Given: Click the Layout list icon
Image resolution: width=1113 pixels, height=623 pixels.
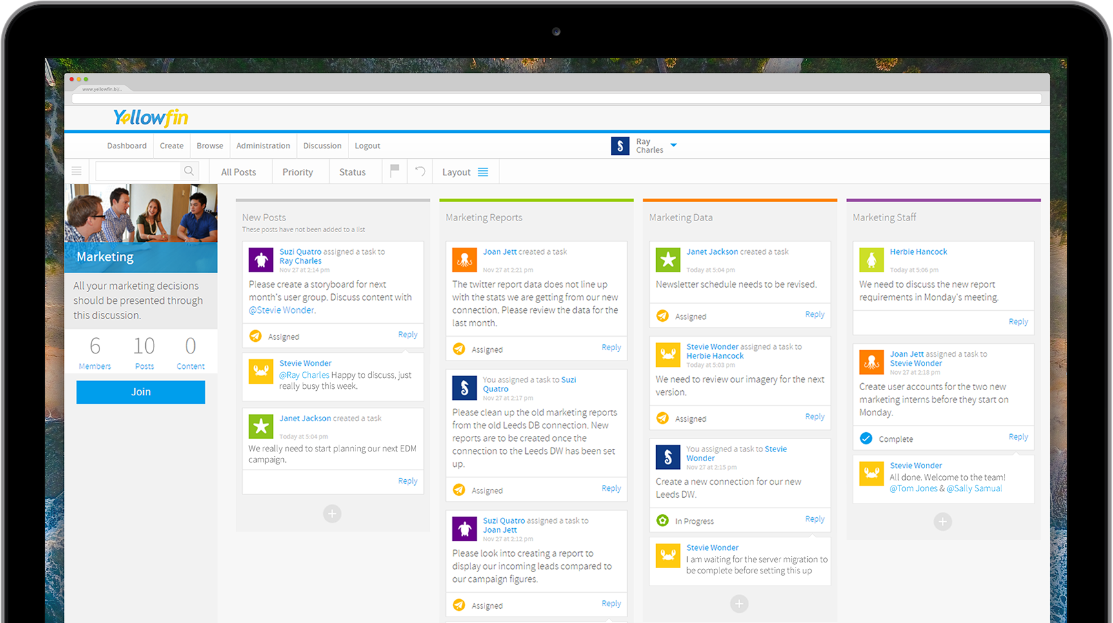Looking at the screenshot, I should 483,172.
